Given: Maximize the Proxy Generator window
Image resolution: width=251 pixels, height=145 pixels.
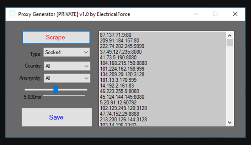Looking at the screenshot, I should 215,14.
